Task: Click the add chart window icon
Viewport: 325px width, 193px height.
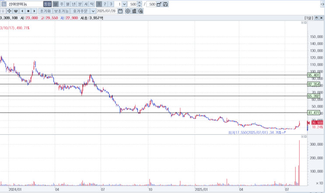Action: (x=159, y=4)
